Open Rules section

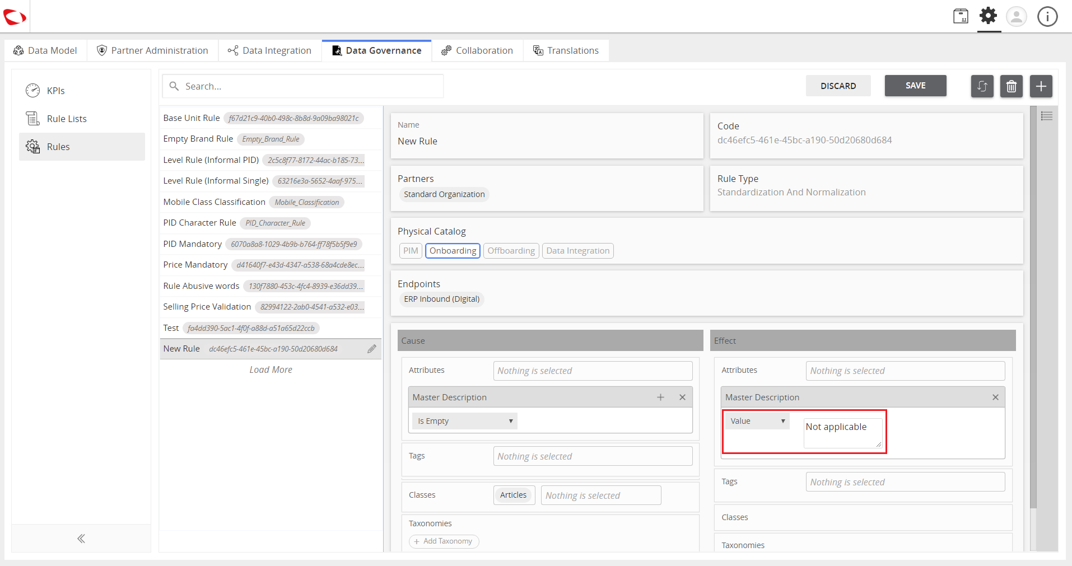(82, 147)
